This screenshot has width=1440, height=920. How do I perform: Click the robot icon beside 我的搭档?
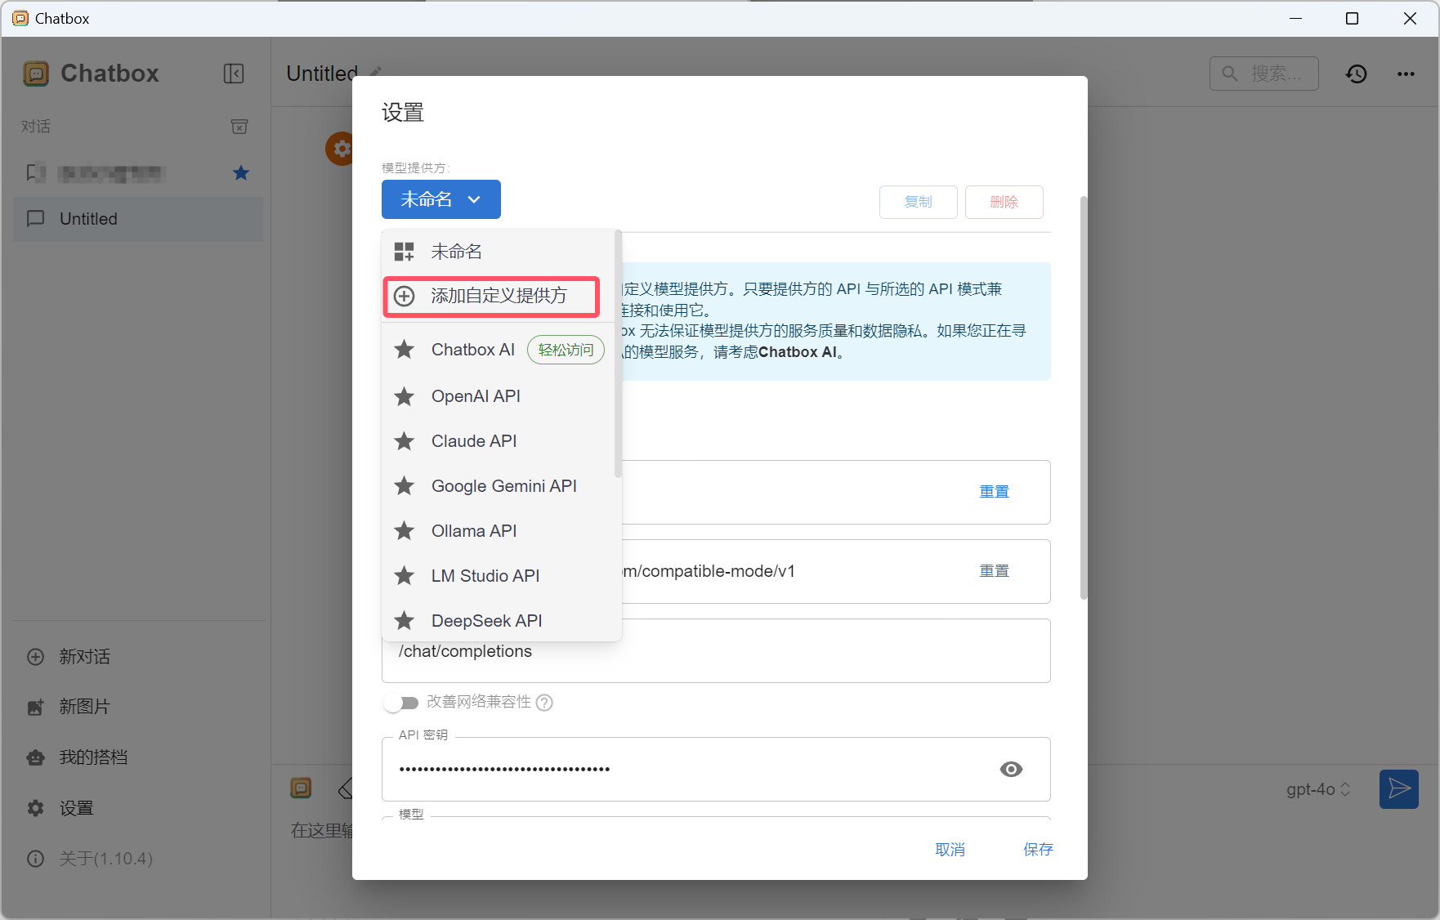click(x=36, y=757)
